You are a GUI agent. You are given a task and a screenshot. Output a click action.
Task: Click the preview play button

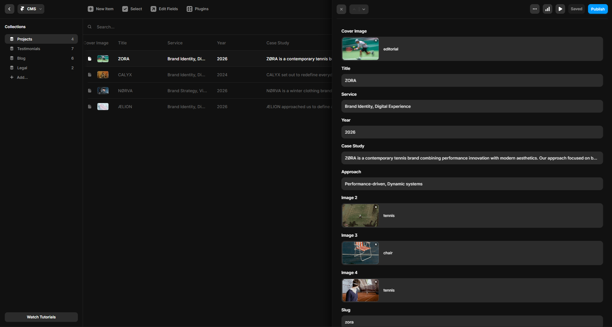point(560,9)
